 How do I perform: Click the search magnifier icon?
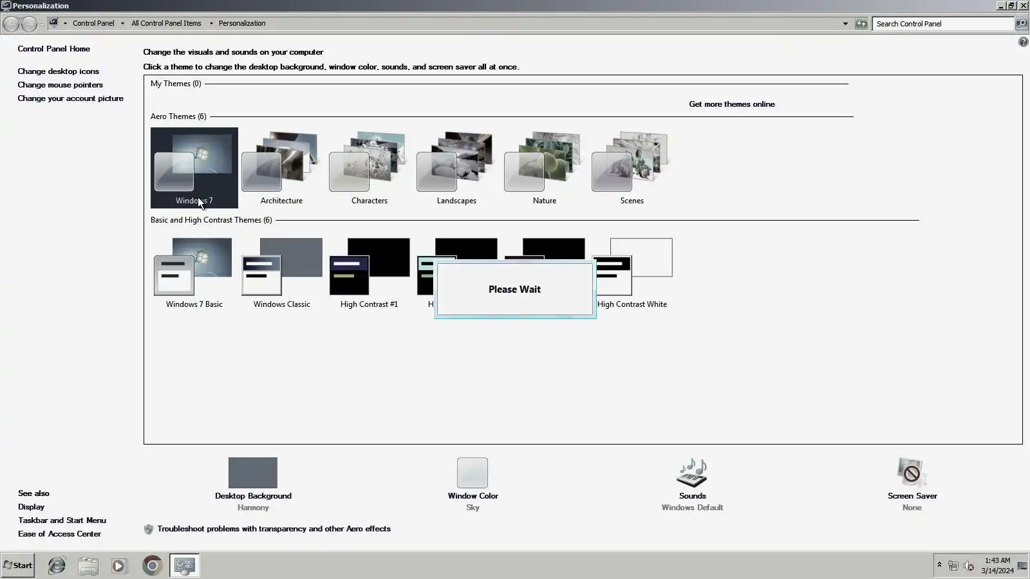click(x=1021, y=24)
